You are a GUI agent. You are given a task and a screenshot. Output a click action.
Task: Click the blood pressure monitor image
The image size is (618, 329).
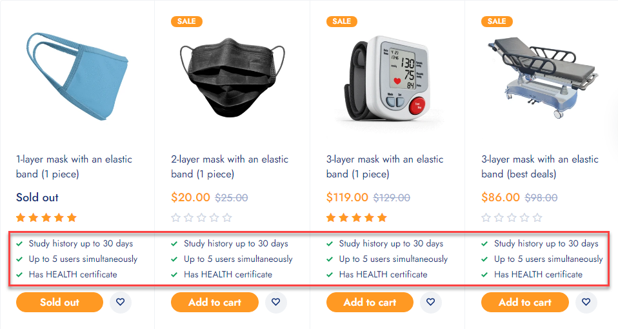click(x=388, y=79)
